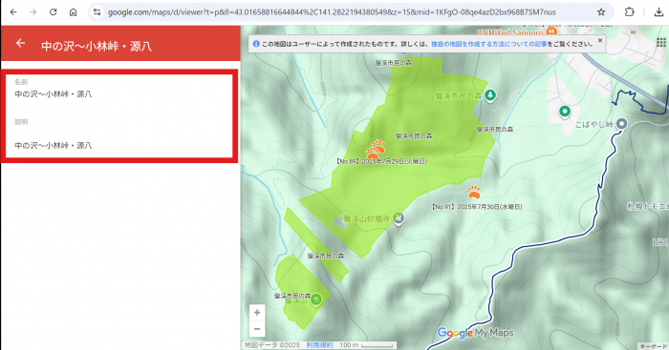669x350 pixels.
Task: Select the 盤渓市民の森 green tree marker
Action: click(489, 95)
